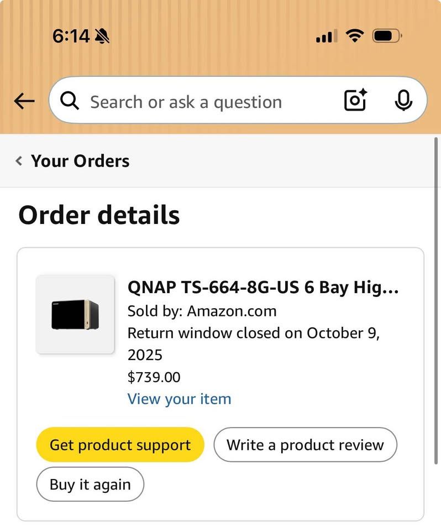The image size is (441, 531).
Task: Open camera lens visual search
Action: tap(355, 101)
